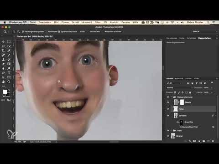Select the Path Selection tool

point(3,77)
